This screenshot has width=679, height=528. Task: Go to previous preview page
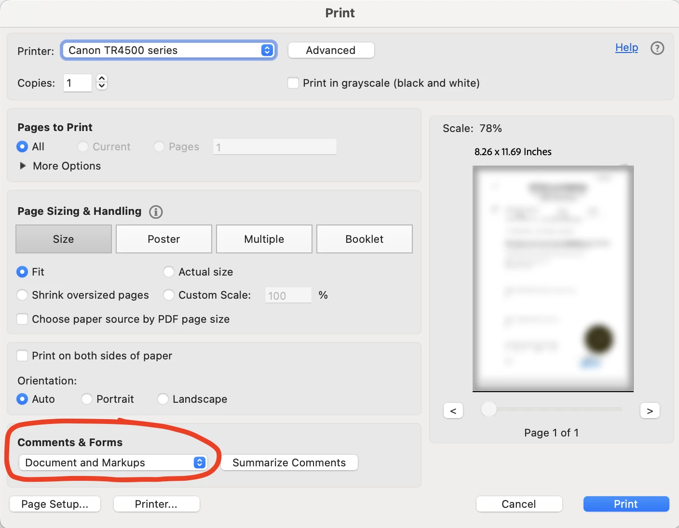pos(453,411)
